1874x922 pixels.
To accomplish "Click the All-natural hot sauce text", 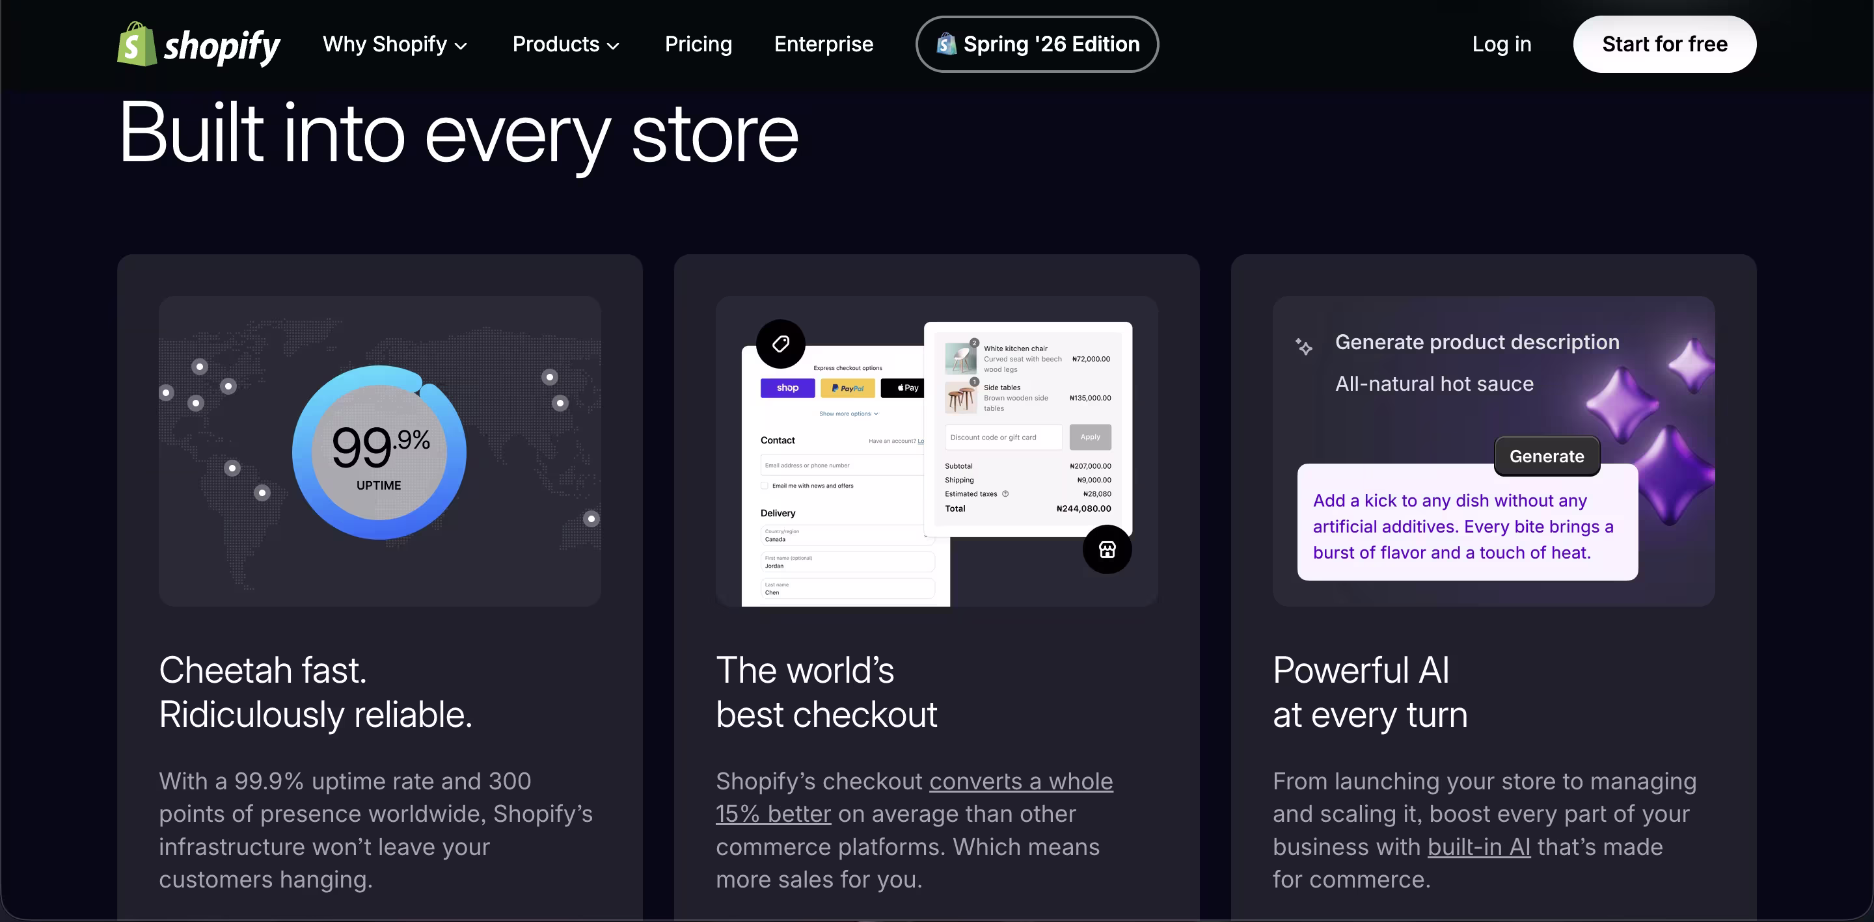I will (1434, 384).
